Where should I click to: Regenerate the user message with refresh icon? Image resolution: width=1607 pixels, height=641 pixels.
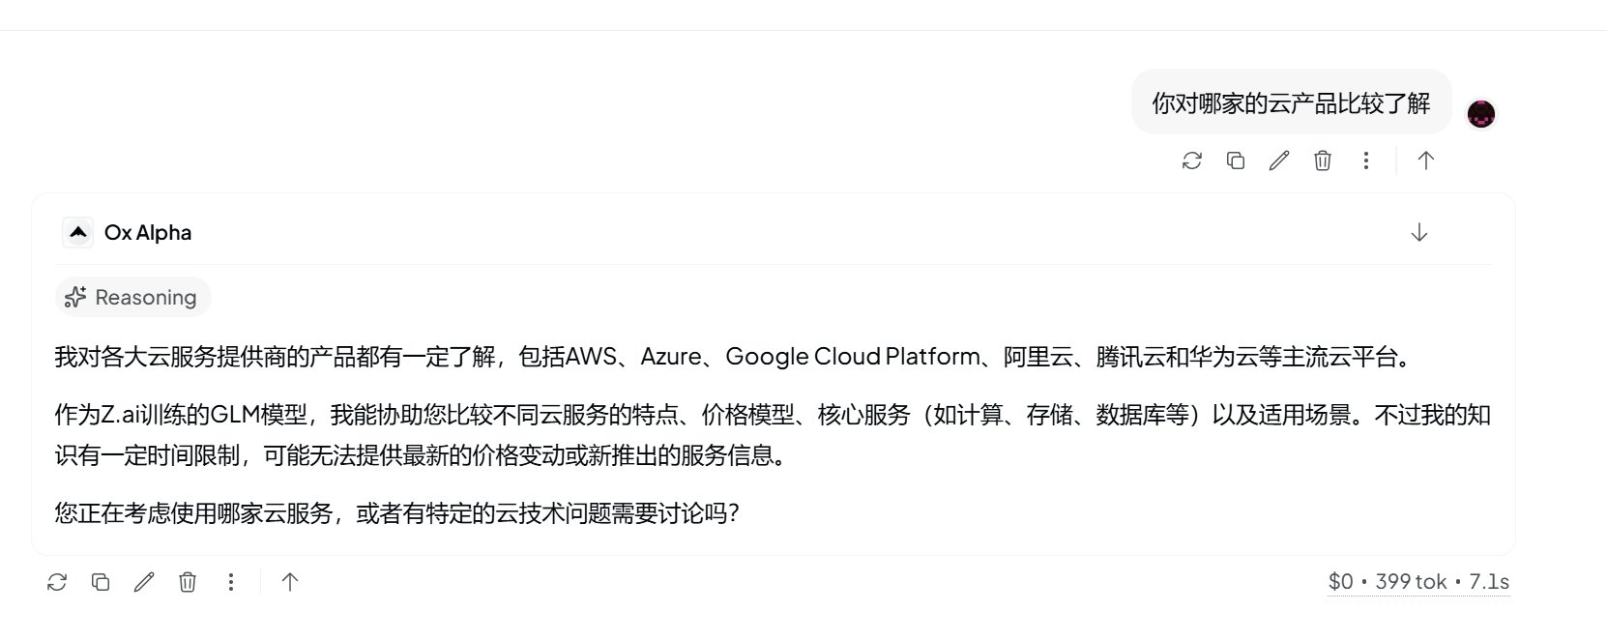click(x=1191, y=160)
